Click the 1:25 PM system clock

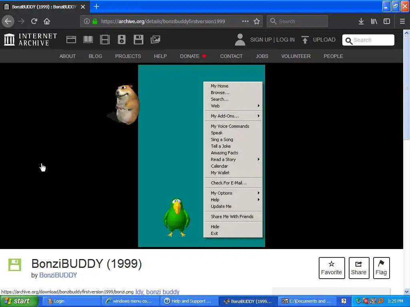(x=395, y=301)
